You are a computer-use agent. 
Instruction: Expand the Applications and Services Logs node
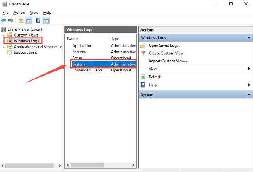pos(4,47)
